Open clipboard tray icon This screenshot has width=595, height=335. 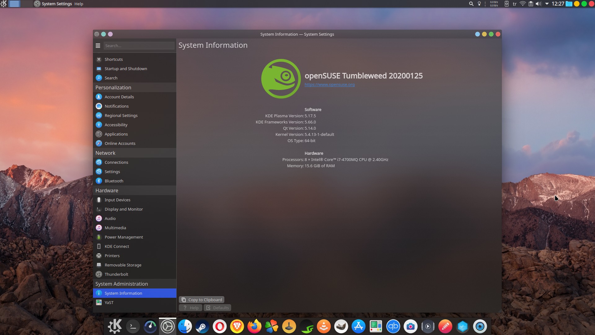click(531, 4)
